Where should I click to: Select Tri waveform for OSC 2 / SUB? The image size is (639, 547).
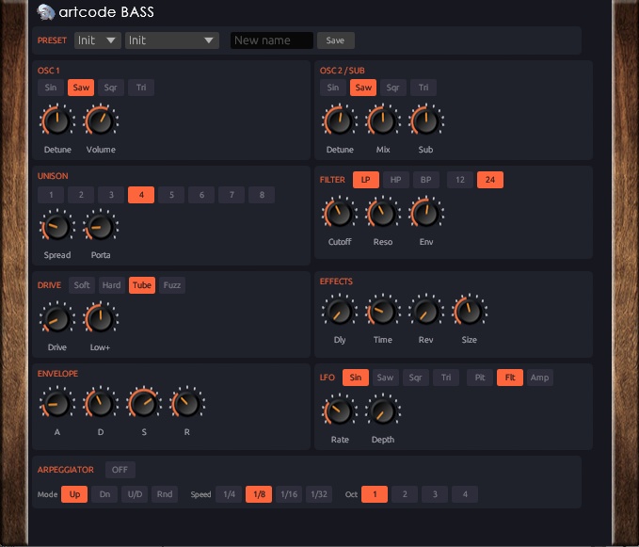click(x=423, y=88)
